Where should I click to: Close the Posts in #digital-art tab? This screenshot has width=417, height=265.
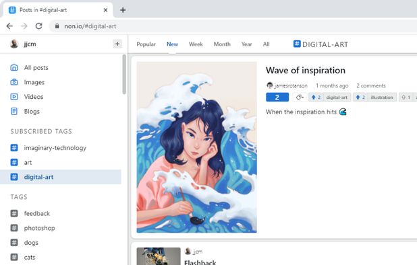pyautogui.click(x=105, y=10)
